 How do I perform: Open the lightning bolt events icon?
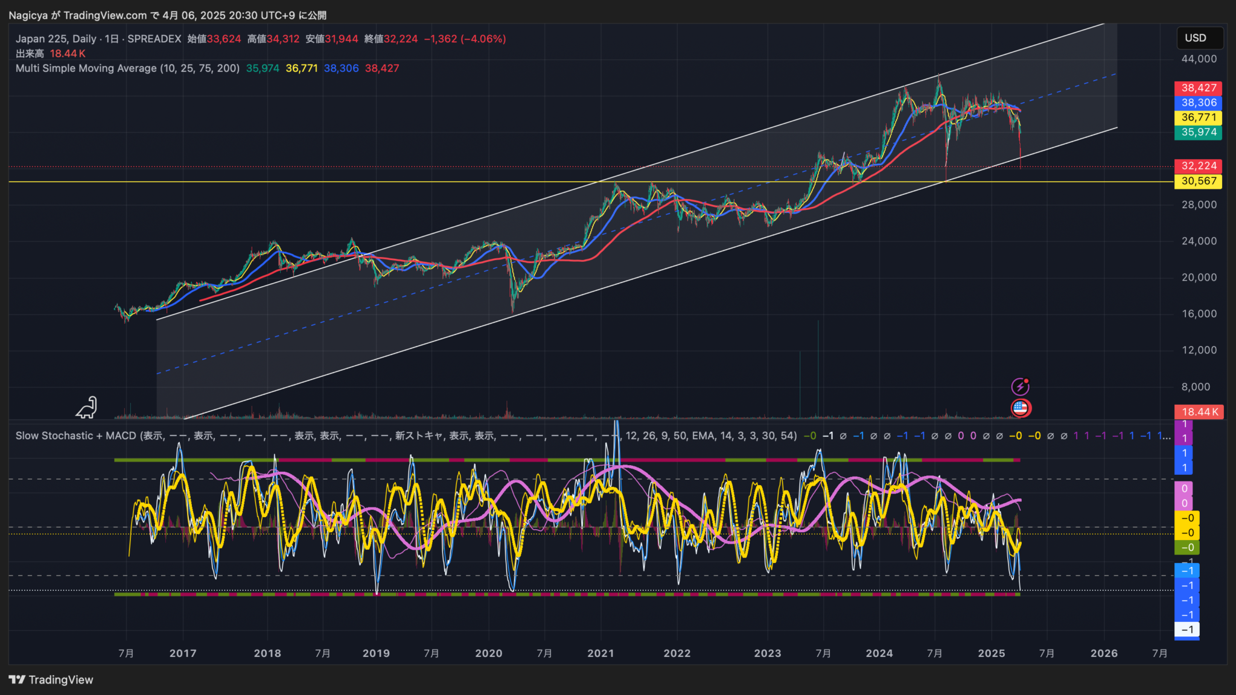pos(1020,387)
